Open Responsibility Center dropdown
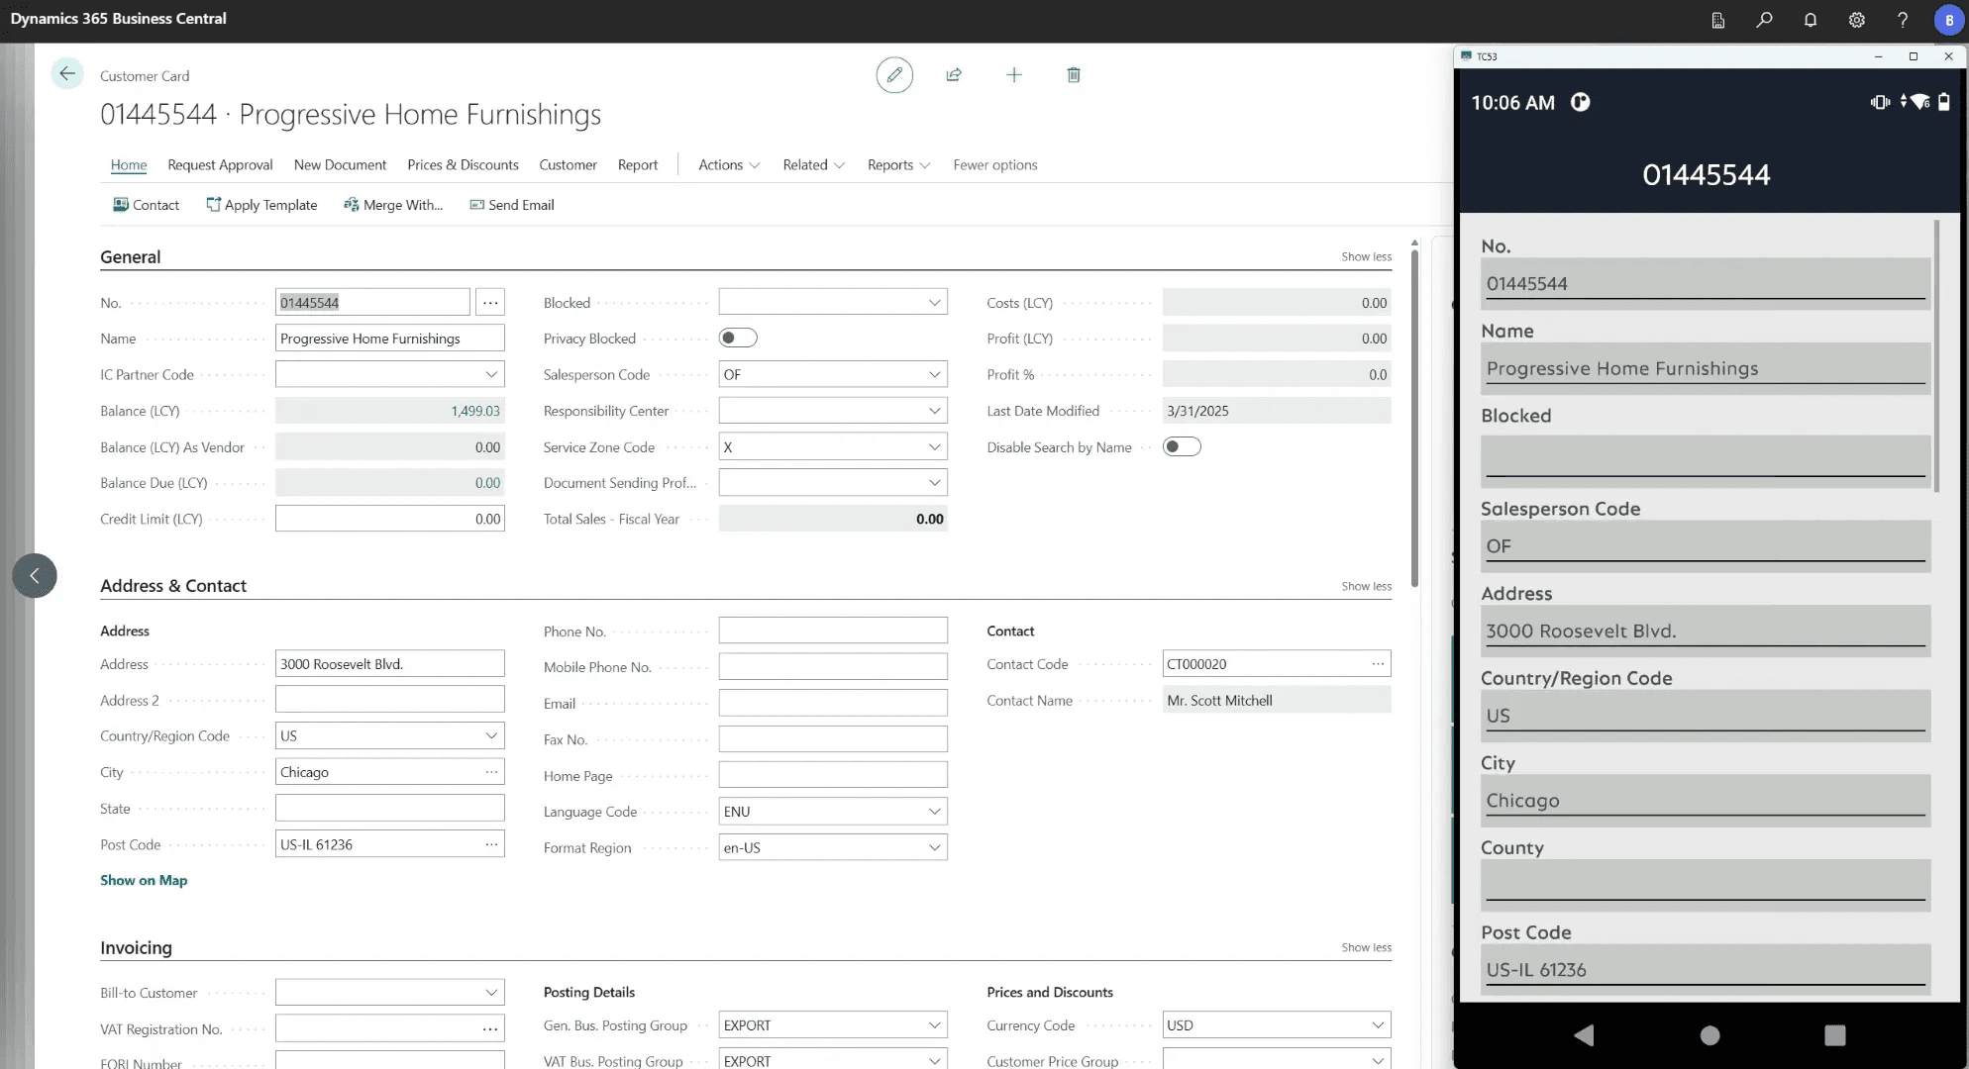1969x1069 pixels. point(934,411)
